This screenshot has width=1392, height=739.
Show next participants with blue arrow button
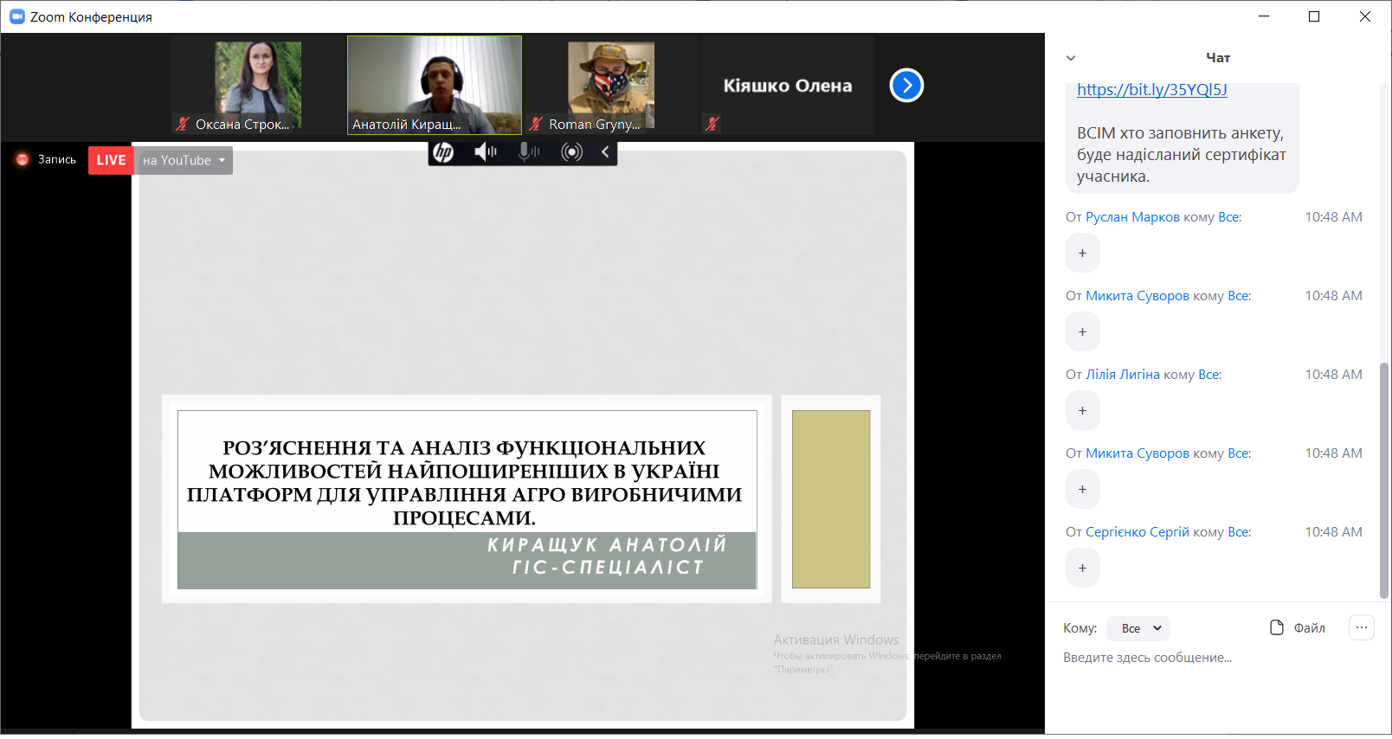coord(906,85)
